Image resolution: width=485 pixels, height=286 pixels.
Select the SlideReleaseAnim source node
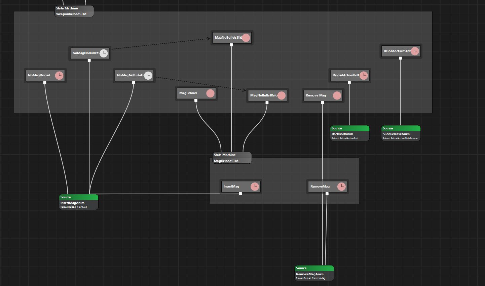pyautogui.click(x=401, y=133)
